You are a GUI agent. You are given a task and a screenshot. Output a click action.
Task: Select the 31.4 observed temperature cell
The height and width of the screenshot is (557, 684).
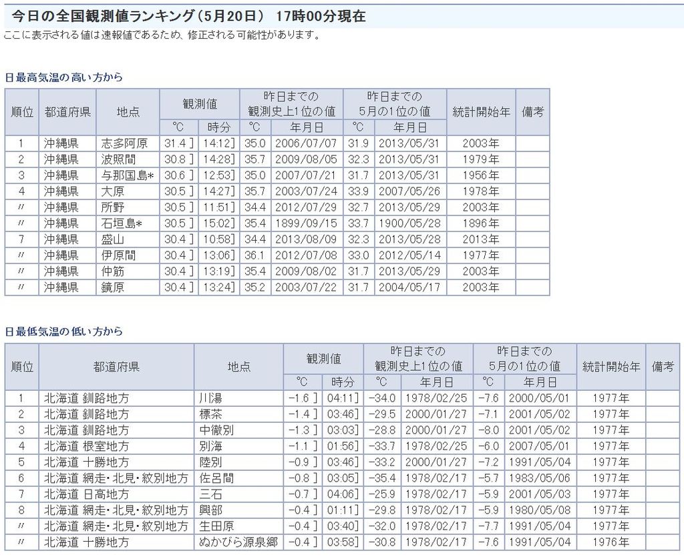tap(174, 143)
